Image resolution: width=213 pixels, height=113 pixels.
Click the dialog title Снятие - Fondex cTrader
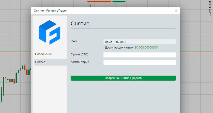(50, 11)
